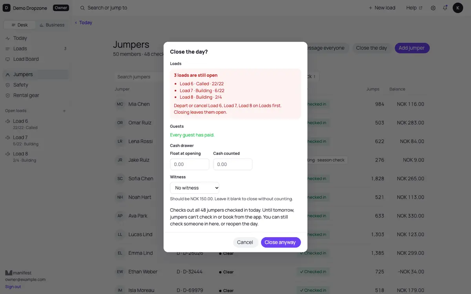Click the Demo Dropzone logo icon
Screen dimensions: 471x294
(7, 8)
